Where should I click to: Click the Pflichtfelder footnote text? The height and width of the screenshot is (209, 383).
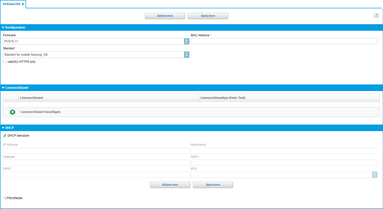tap(15, 198)
